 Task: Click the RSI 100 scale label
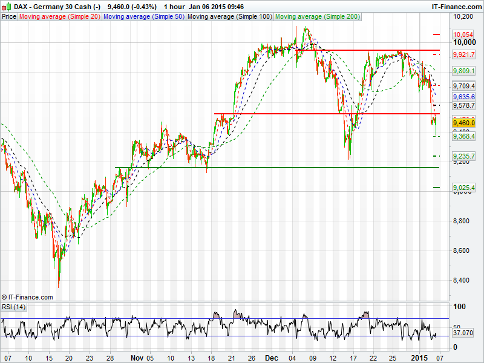click(459, 307)
